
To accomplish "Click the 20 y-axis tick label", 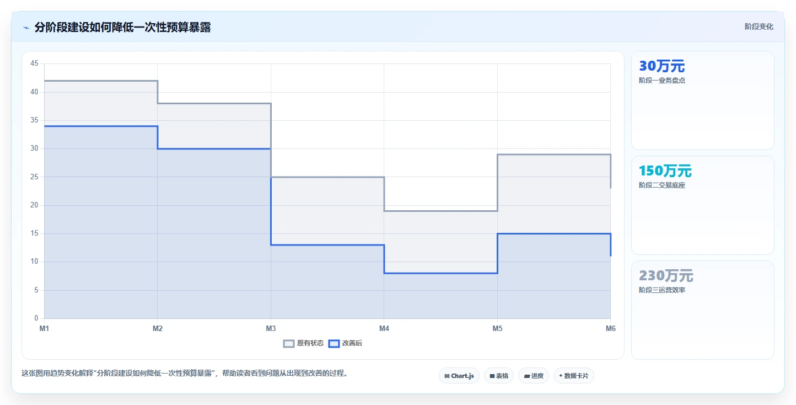I will click(34, 205).
